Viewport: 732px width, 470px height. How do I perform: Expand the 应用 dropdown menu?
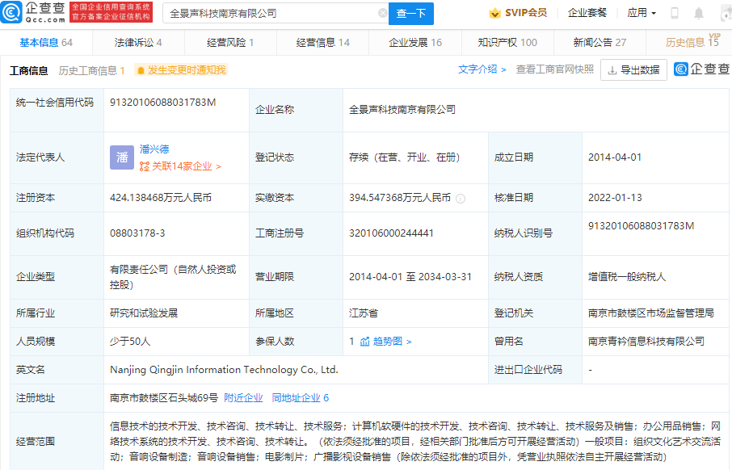point(642,14)
